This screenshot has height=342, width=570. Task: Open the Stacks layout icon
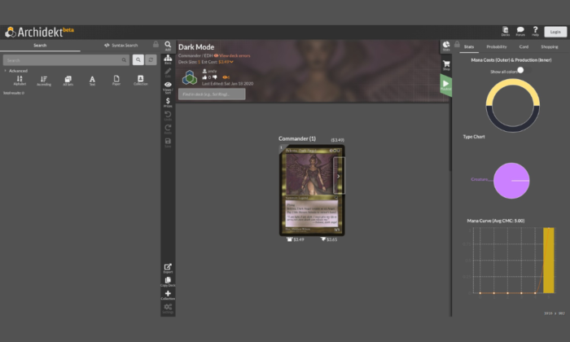pos(168,59)
